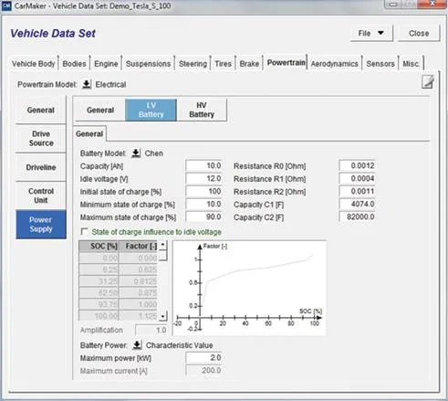The image size is (448, 401).
Task: Click the SOC table scroll down arrow
Action: tap(163, 316)
